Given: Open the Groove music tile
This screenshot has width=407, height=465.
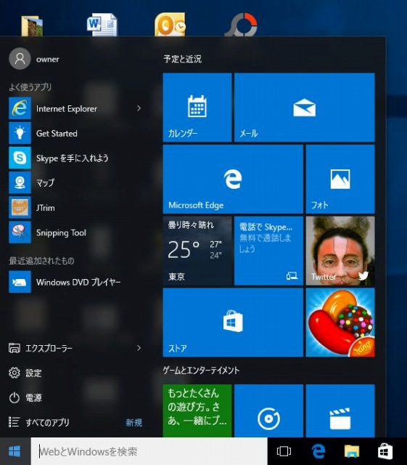Looking at the screenshot, I should coord(268,411).
